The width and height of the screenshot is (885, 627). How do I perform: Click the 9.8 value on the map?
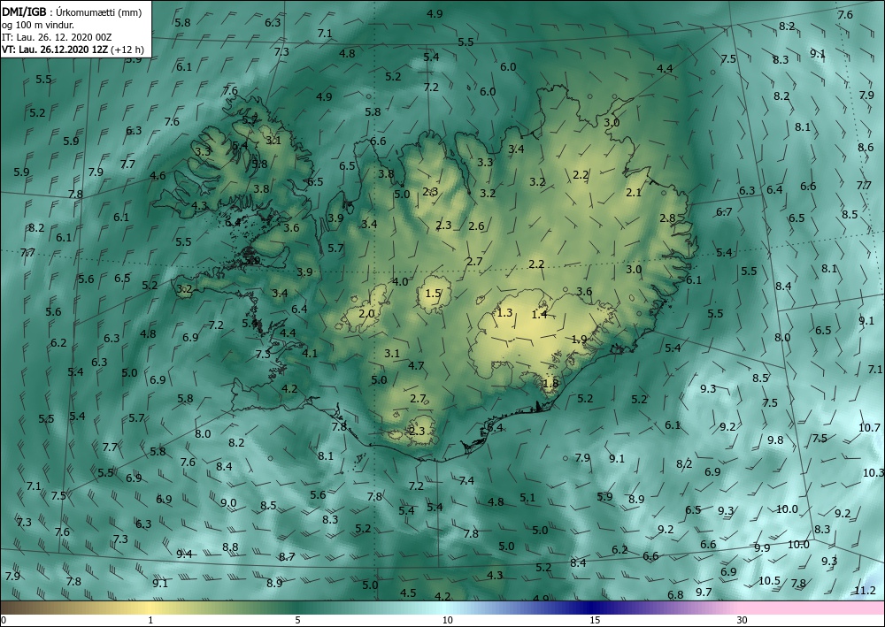click(x=775, y=440)
